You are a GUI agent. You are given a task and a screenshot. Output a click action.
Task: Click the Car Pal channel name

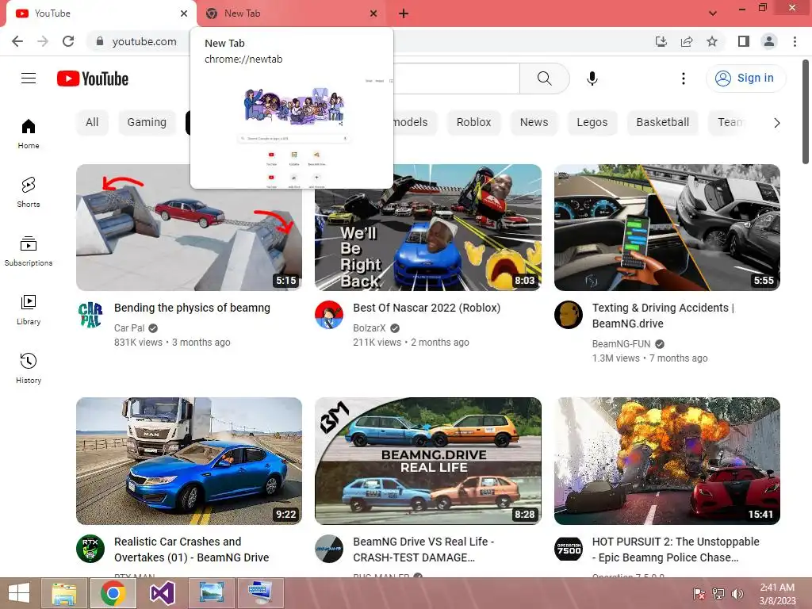[x=129, y=328]
